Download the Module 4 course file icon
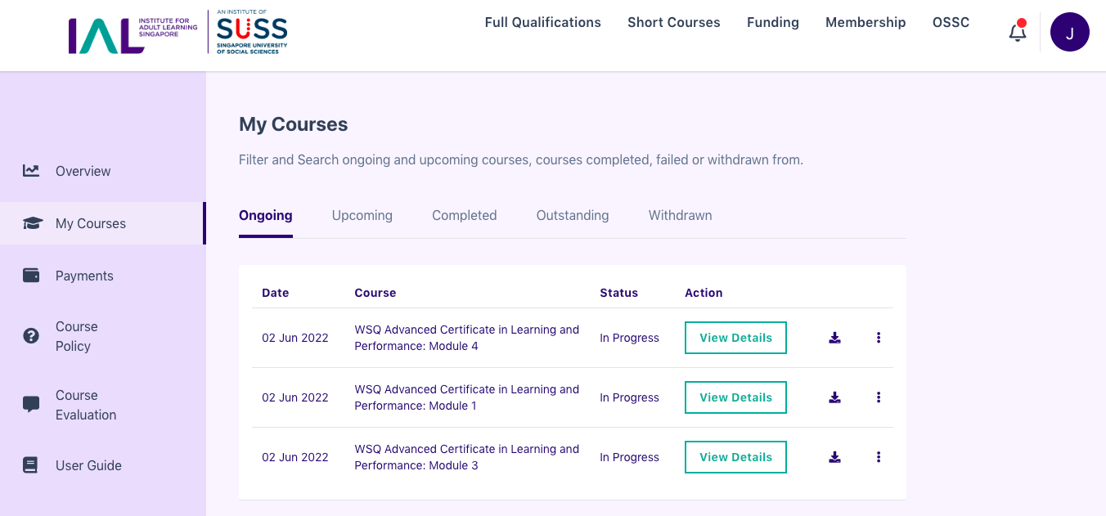This screenshot has width=1106, height=516. click(834, 338)
